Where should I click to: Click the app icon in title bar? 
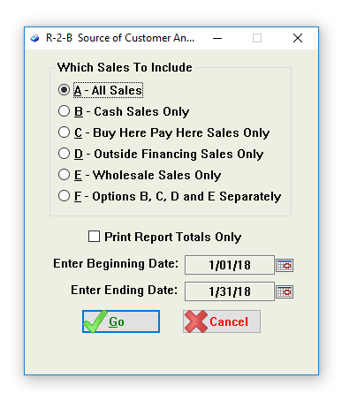tap(34, 38)
